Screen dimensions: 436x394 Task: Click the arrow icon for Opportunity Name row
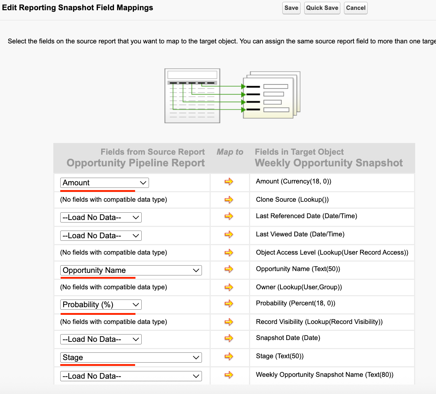click(x=229, y=269)
